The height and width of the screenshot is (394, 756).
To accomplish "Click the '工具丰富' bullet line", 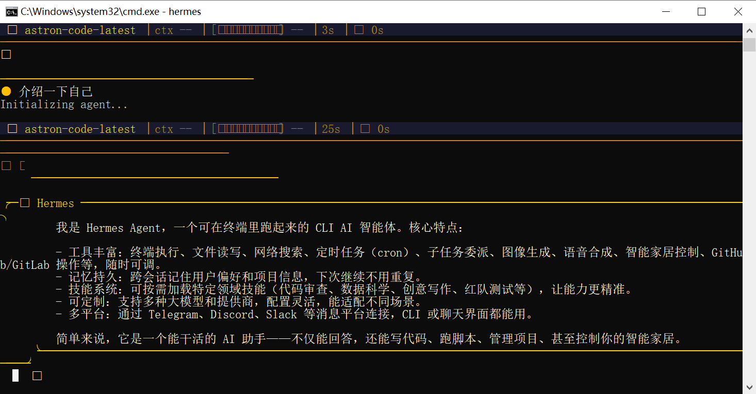I will (399, 252).
